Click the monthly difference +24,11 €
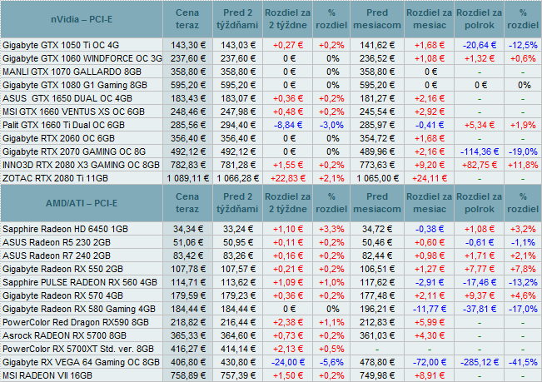Screen dimensions: 542x382 (x=430, y=179)
